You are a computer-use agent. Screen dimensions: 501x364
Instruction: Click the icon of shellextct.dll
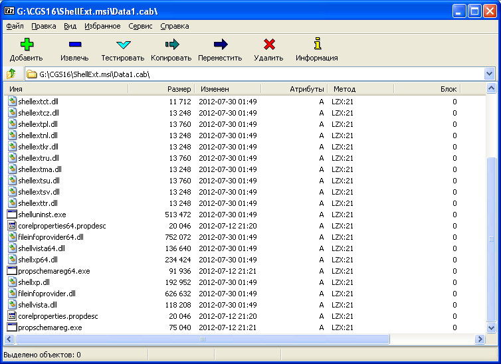(12, 101)
